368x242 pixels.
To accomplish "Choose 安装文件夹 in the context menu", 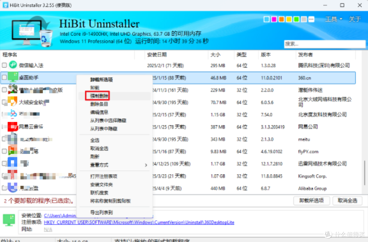I will (114, 184).
